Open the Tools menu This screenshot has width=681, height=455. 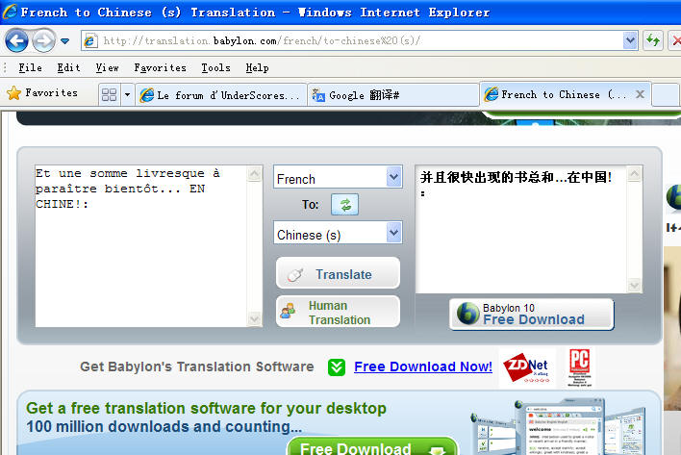215,67
